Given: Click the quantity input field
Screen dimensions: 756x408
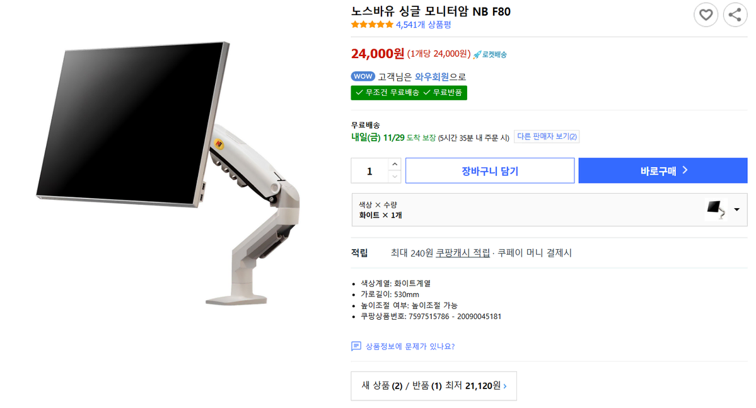Looking at the screenshot, I should 370,171.
